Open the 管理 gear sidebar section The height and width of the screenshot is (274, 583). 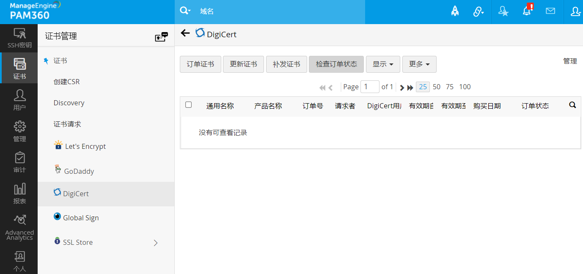coord(19,131)
